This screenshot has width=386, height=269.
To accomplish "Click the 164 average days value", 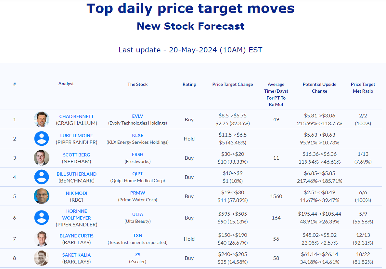I will [x=276, y=218].
